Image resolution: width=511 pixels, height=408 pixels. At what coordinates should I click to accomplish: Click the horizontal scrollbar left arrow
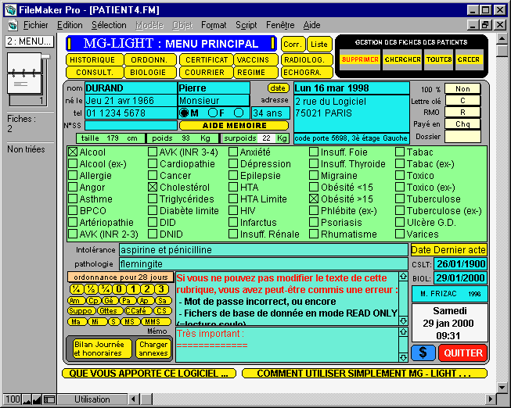tap(133, 399)
